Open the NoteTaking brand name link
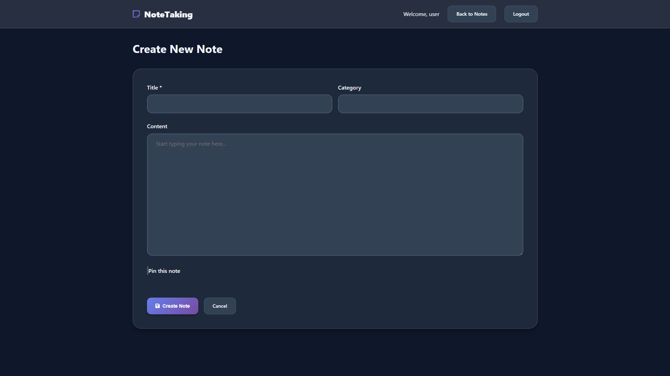The image size is (670, 376). click(168, 15)
